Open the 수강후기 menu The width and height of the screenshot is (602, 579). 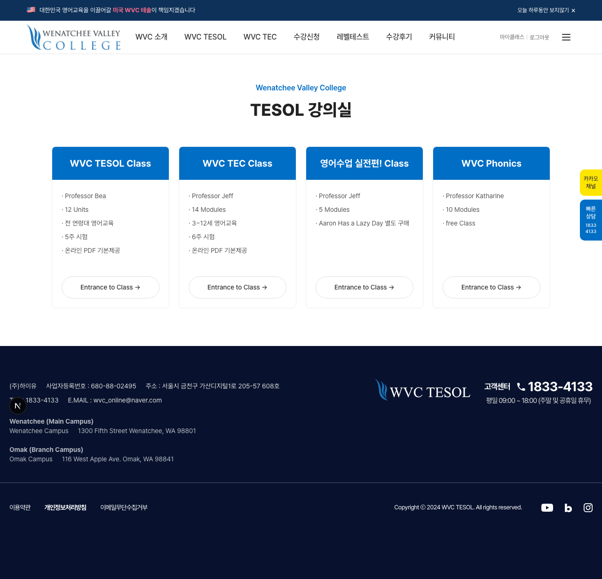(x=399, y=37)
